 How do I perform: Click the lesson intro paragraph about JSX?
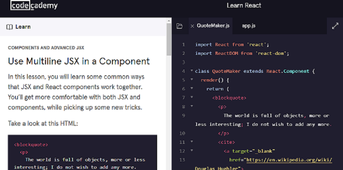pyautogui.click(x=76, y=92)
